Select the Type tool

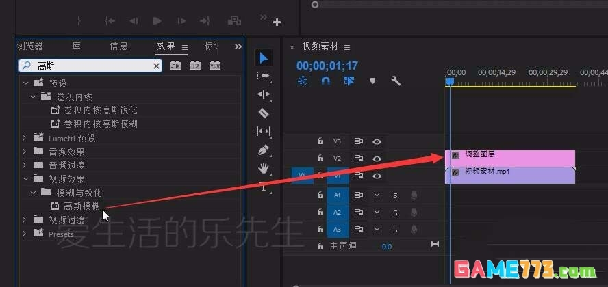pos(264,187)
